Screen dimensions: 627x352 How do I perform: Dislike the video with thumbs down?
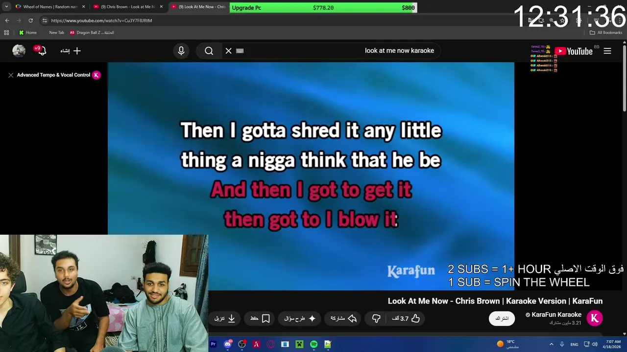(376, 319)
